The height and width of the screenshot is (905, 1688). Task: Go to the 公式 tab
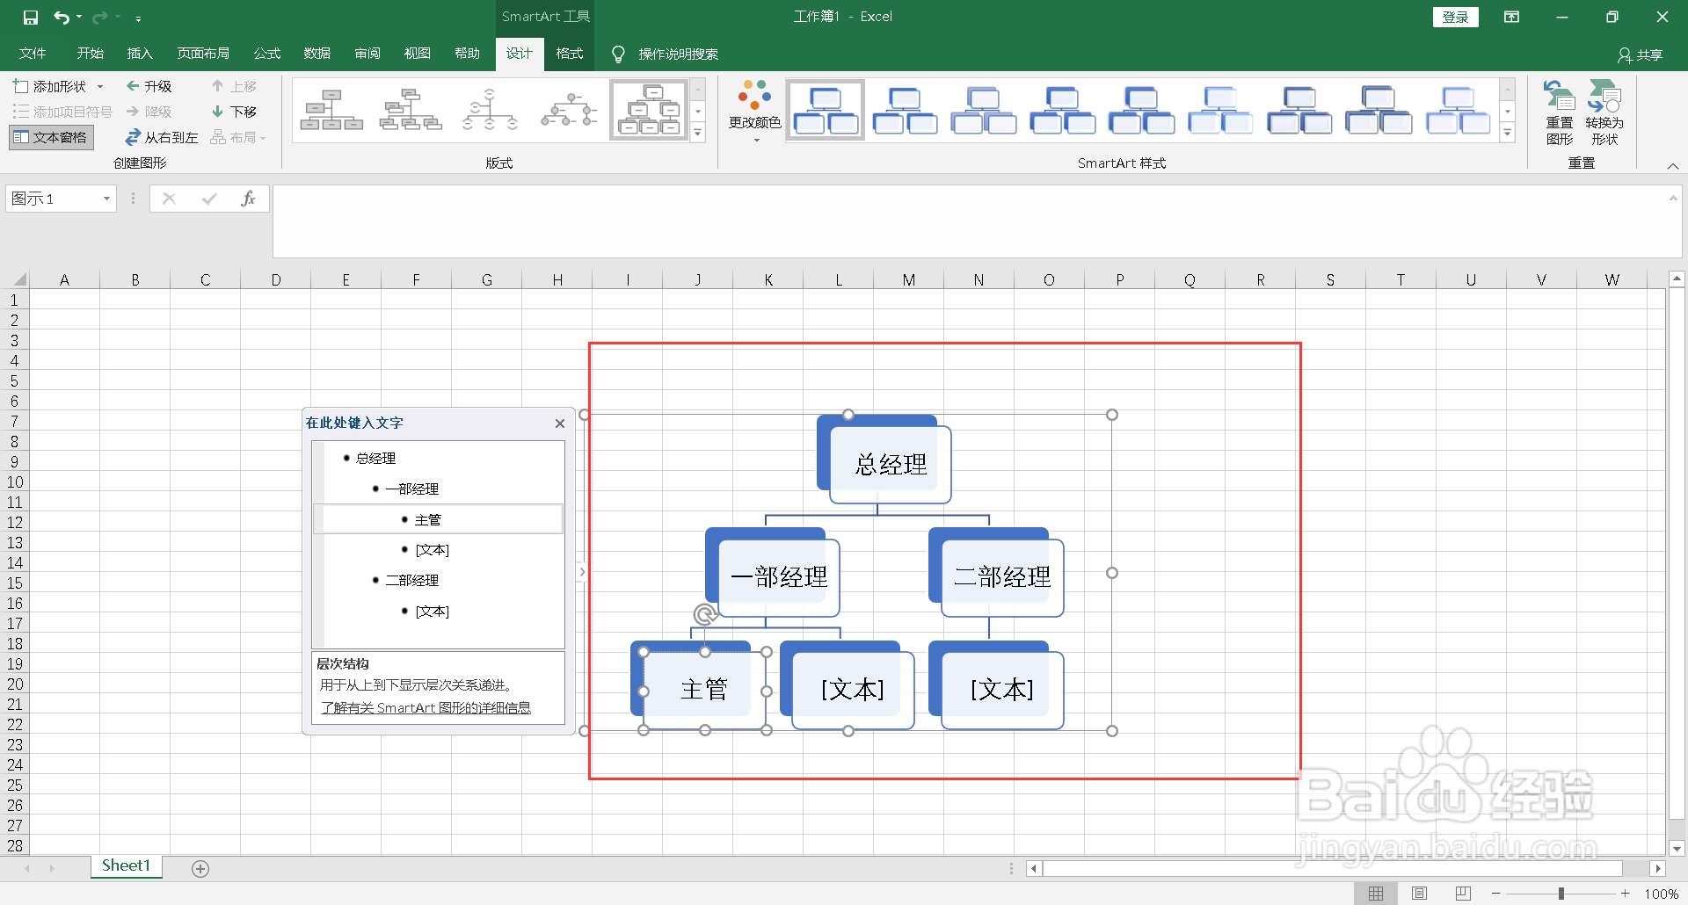click(x=267, y=54)
